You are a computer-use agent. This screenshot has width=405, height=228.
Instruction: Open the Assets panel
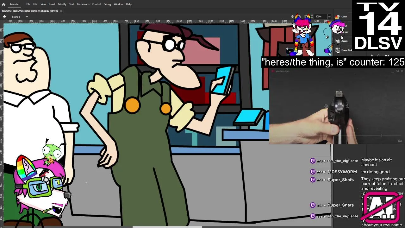click(x=342, y=41)
